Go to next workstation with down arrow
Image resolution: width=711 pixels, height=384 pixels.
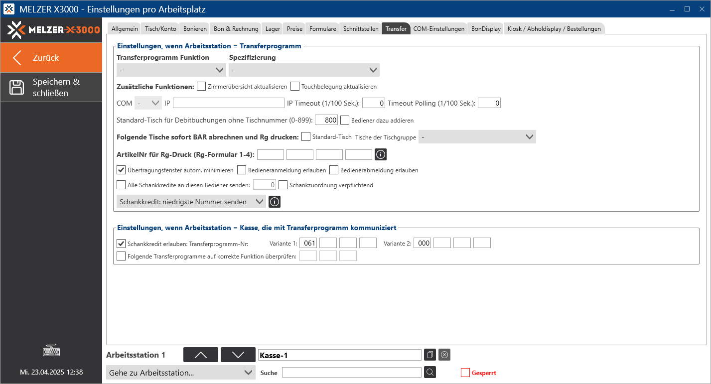pos(238,355)
